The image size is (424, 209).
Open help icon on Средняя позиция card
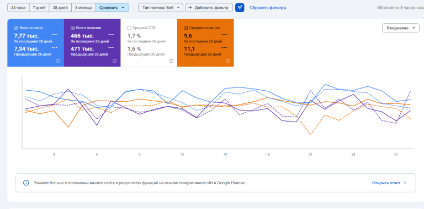227,61
